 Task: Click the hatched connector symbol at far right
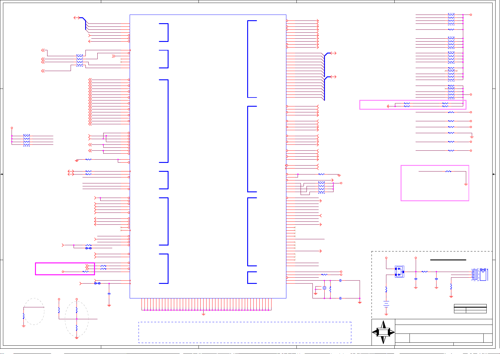click(475, 275)
